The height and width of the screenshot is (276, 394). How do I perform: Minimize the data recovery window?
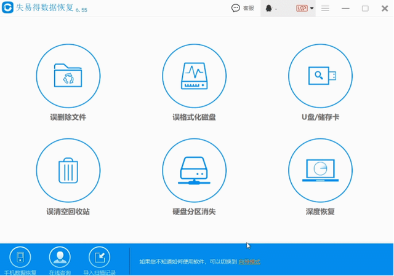(345, 8)
